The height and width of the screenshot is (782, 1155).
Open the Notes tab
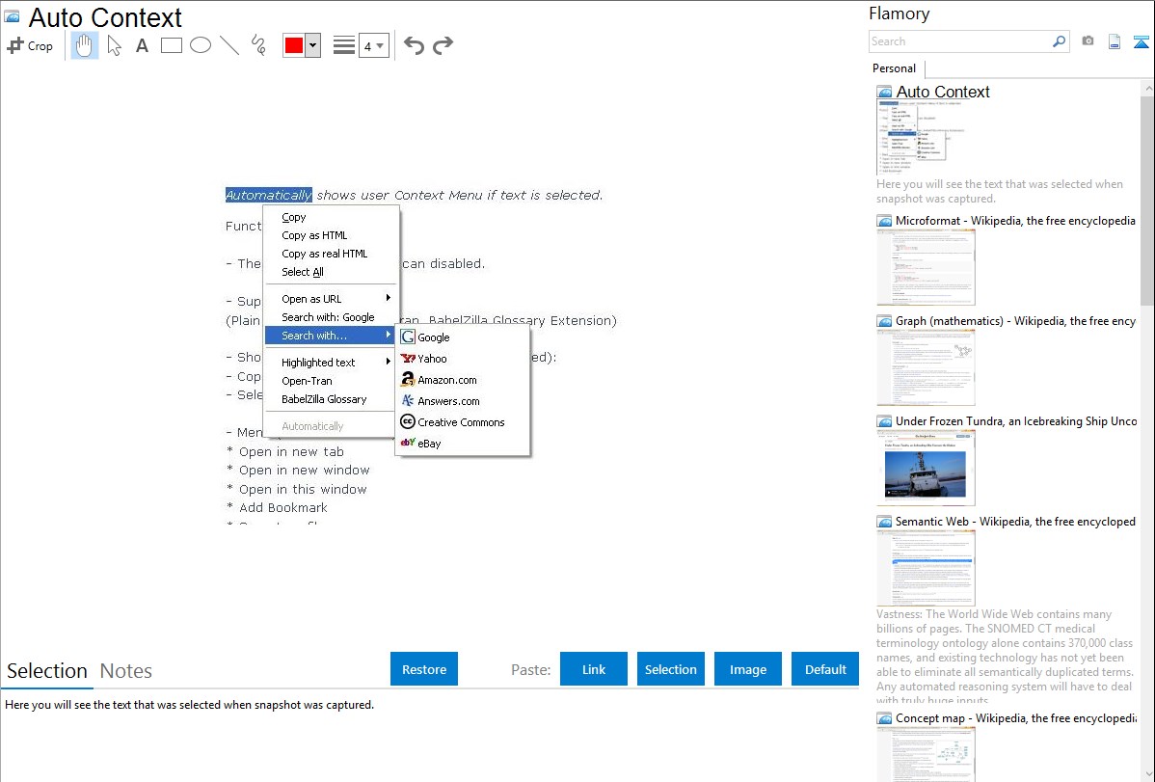(126, 671)
